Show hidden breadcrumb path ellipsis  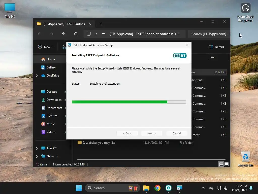tap(104, 34)
